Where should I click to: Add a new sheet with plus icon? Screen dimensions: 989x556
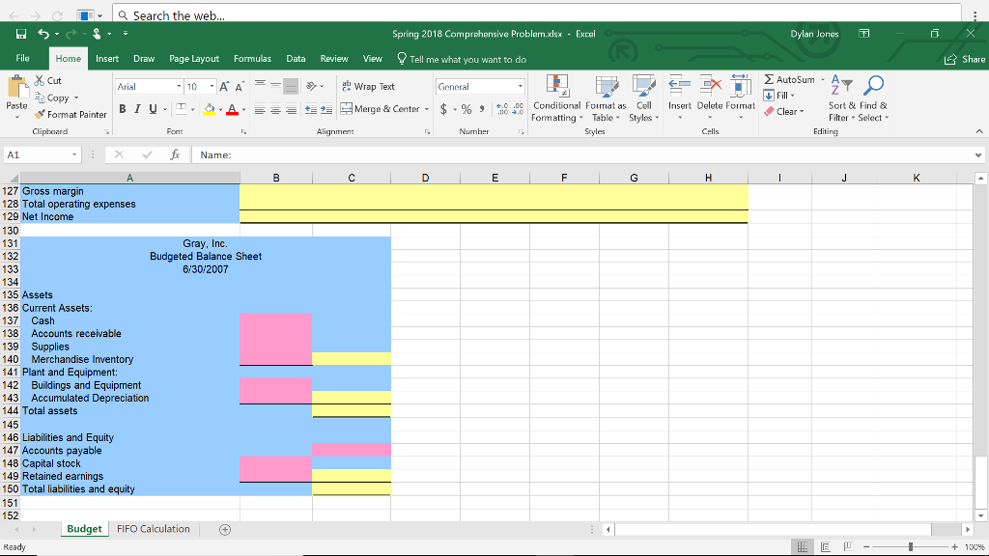225,530
